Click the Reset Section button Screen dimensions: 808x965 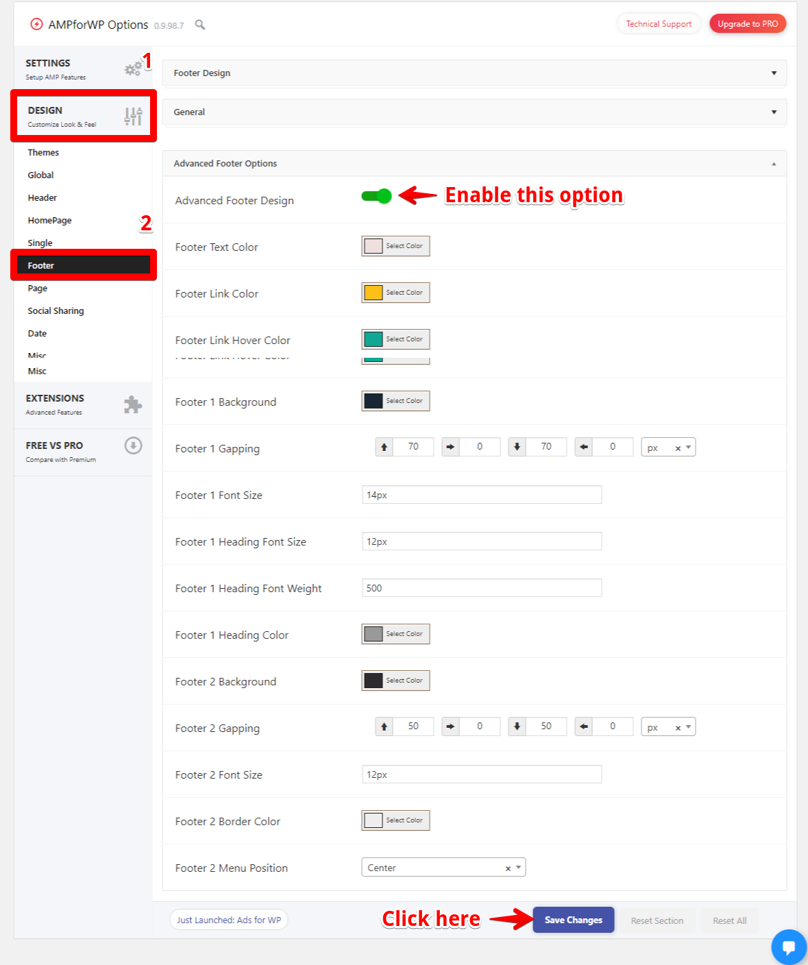[x=657, y=920]
